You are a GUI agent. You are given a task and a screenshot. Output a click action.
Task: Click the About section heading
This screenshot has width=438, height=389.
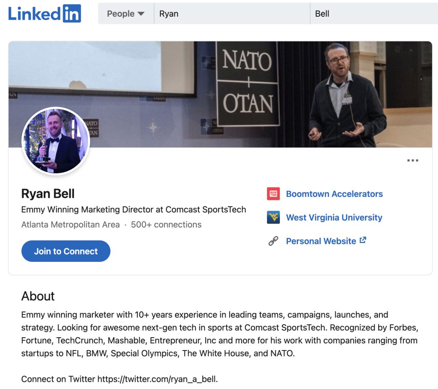pos(38,296)
